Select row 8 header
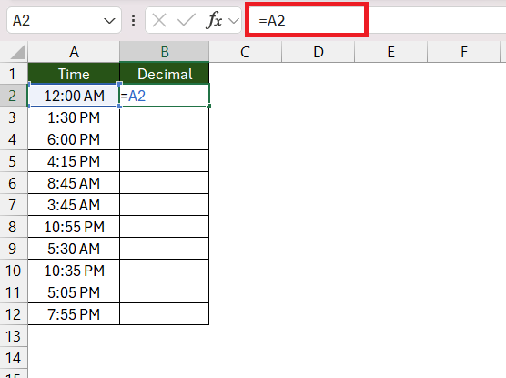Screen dimensions: 506x378 click(14, 227)
